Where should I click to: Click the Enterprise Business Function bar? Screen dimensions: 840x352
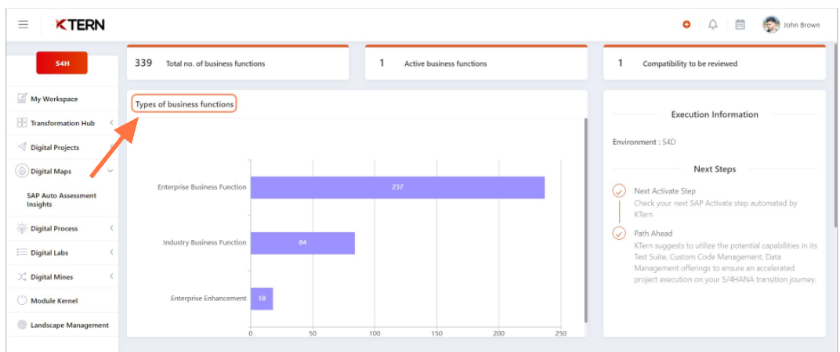point(397,187)
